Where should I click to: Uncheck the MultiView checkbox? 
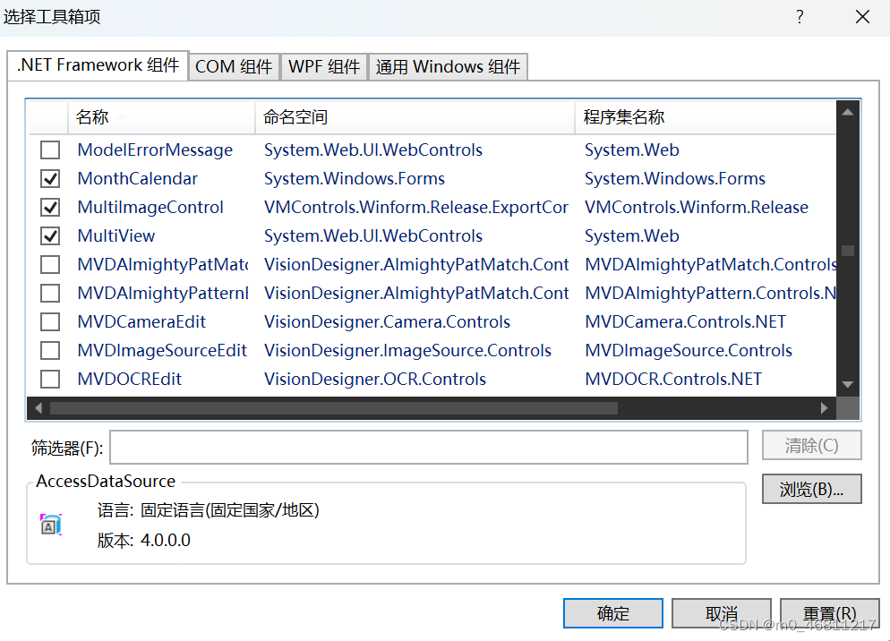[50, 235]
